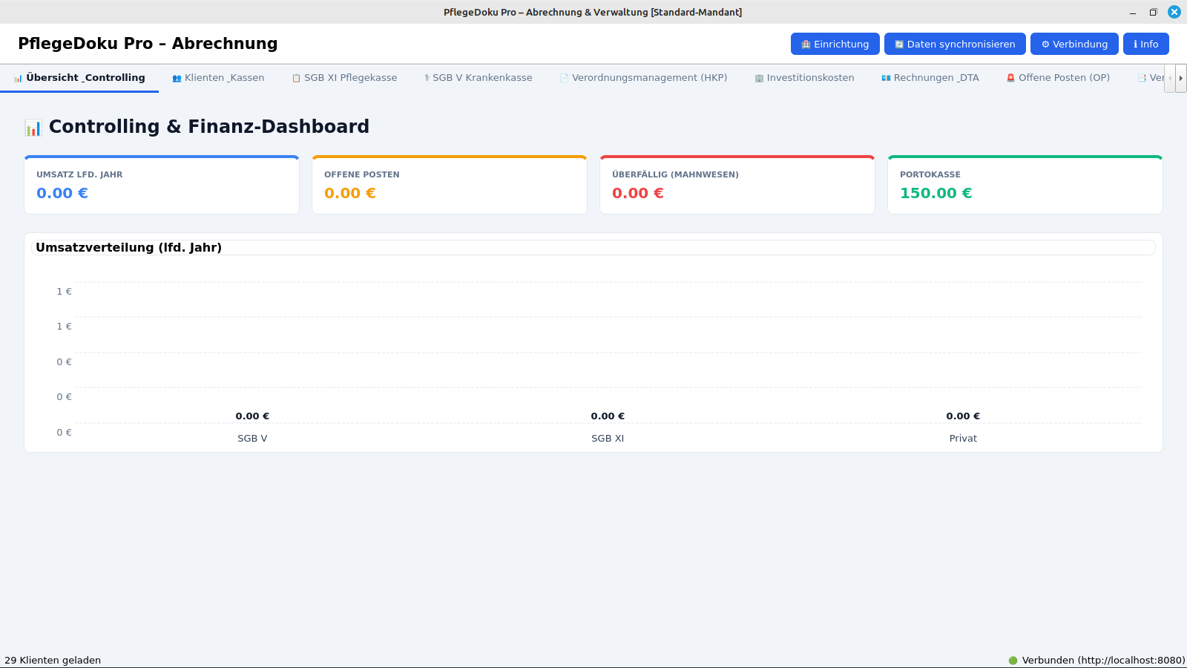Viewport: 1187px width, 668px height.
Task: Click the Umsatz lfd. Jahr card
Action: coord(162,186)
